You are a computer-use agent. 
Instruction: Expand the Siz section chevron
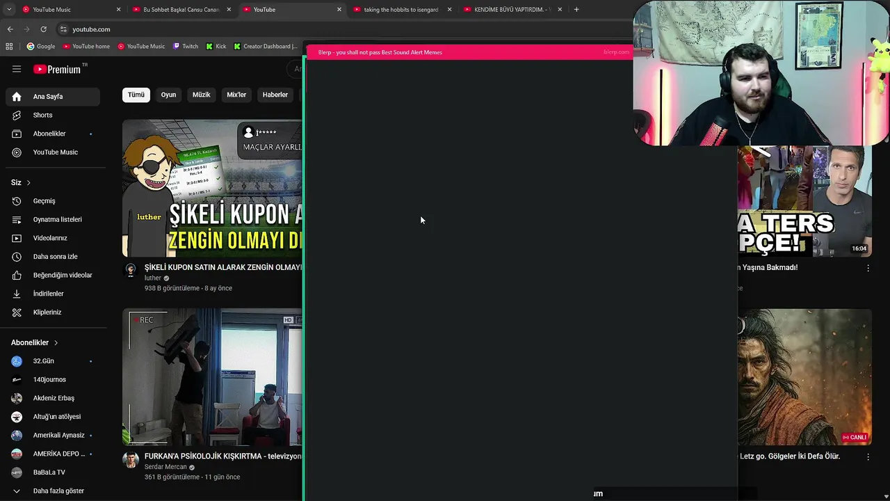click(29, 182)
